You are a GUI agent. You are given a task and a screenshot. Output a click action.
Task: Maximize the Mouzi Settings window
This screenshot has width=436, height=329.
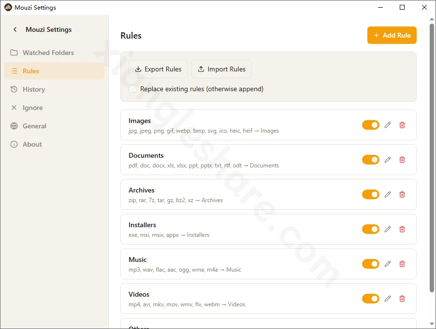(402, 7)
